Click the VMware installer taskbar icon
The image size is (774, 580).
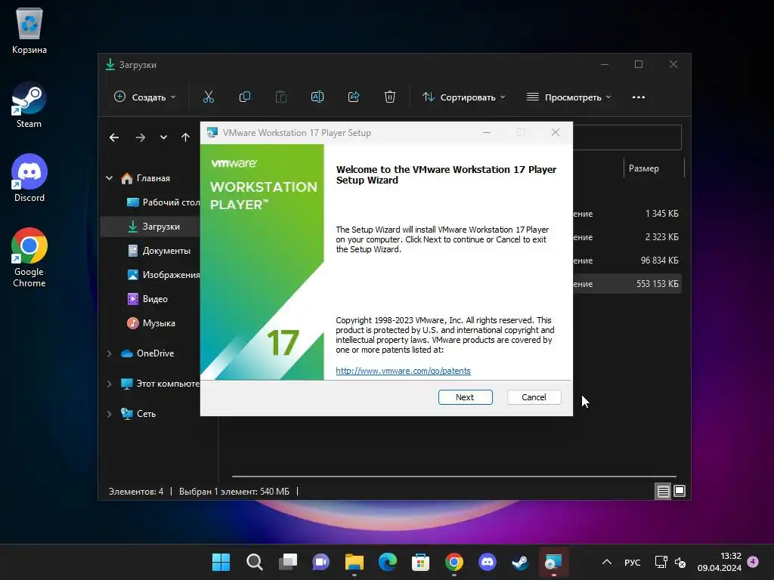click(x=553, y=562)
